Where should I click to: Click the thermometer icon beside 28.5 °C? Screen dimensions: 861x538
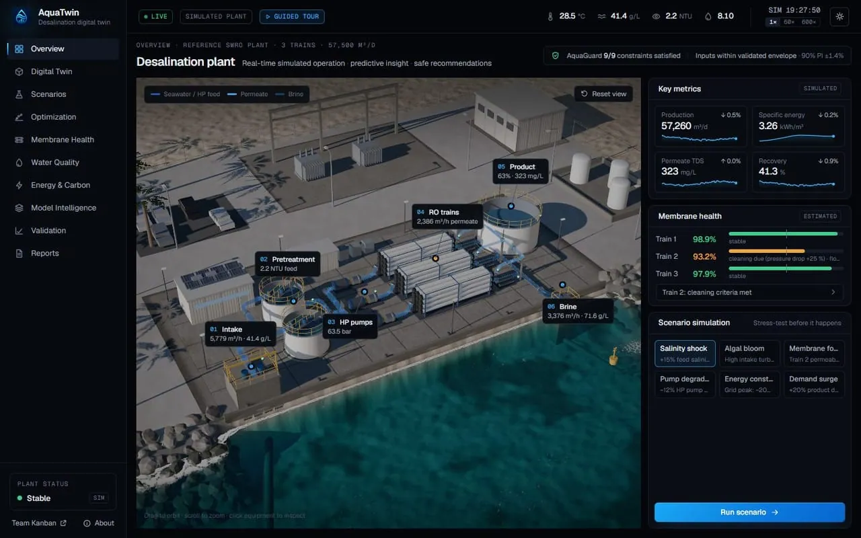tap(550, 16)
